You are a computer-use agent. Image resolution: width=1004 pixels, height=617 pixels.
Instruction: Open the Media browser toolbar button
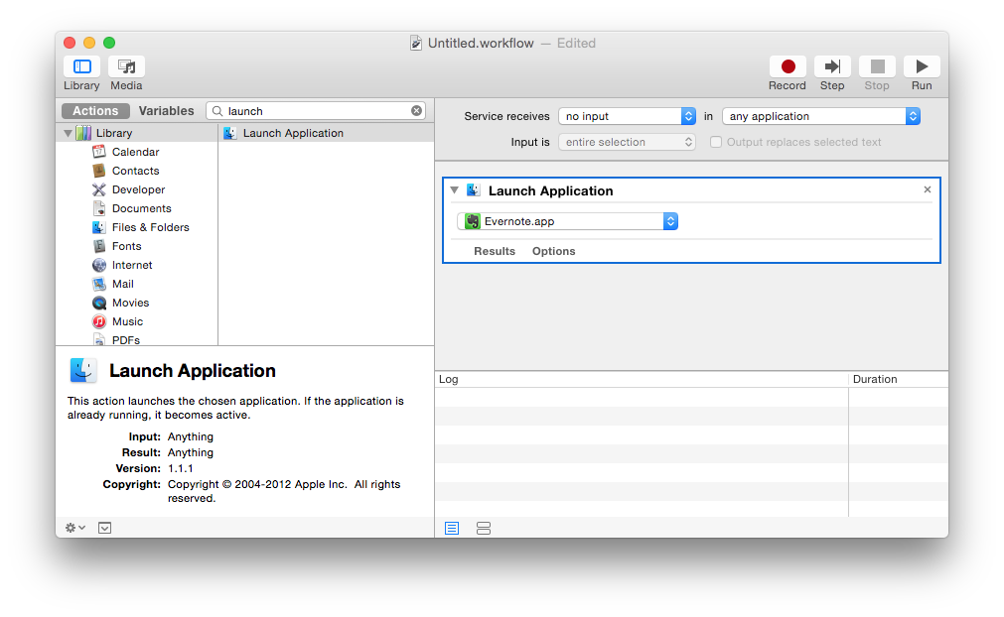tap(126, 66)
